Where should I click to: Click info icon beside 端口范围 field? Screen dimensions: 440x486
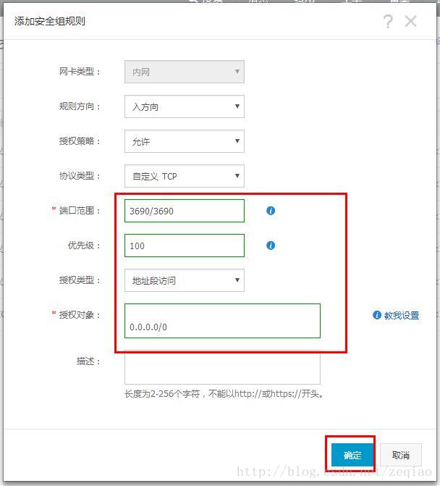[x=271, y=211]
